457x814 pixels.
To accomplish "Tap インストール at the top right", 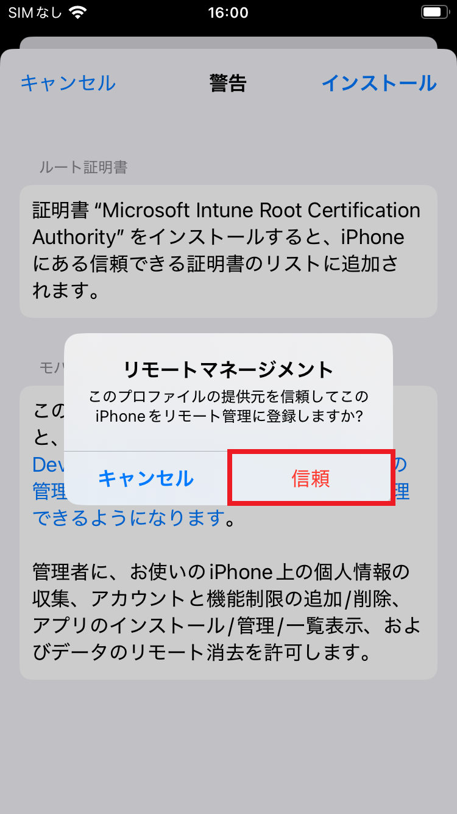I will click(x=379, y=83).
